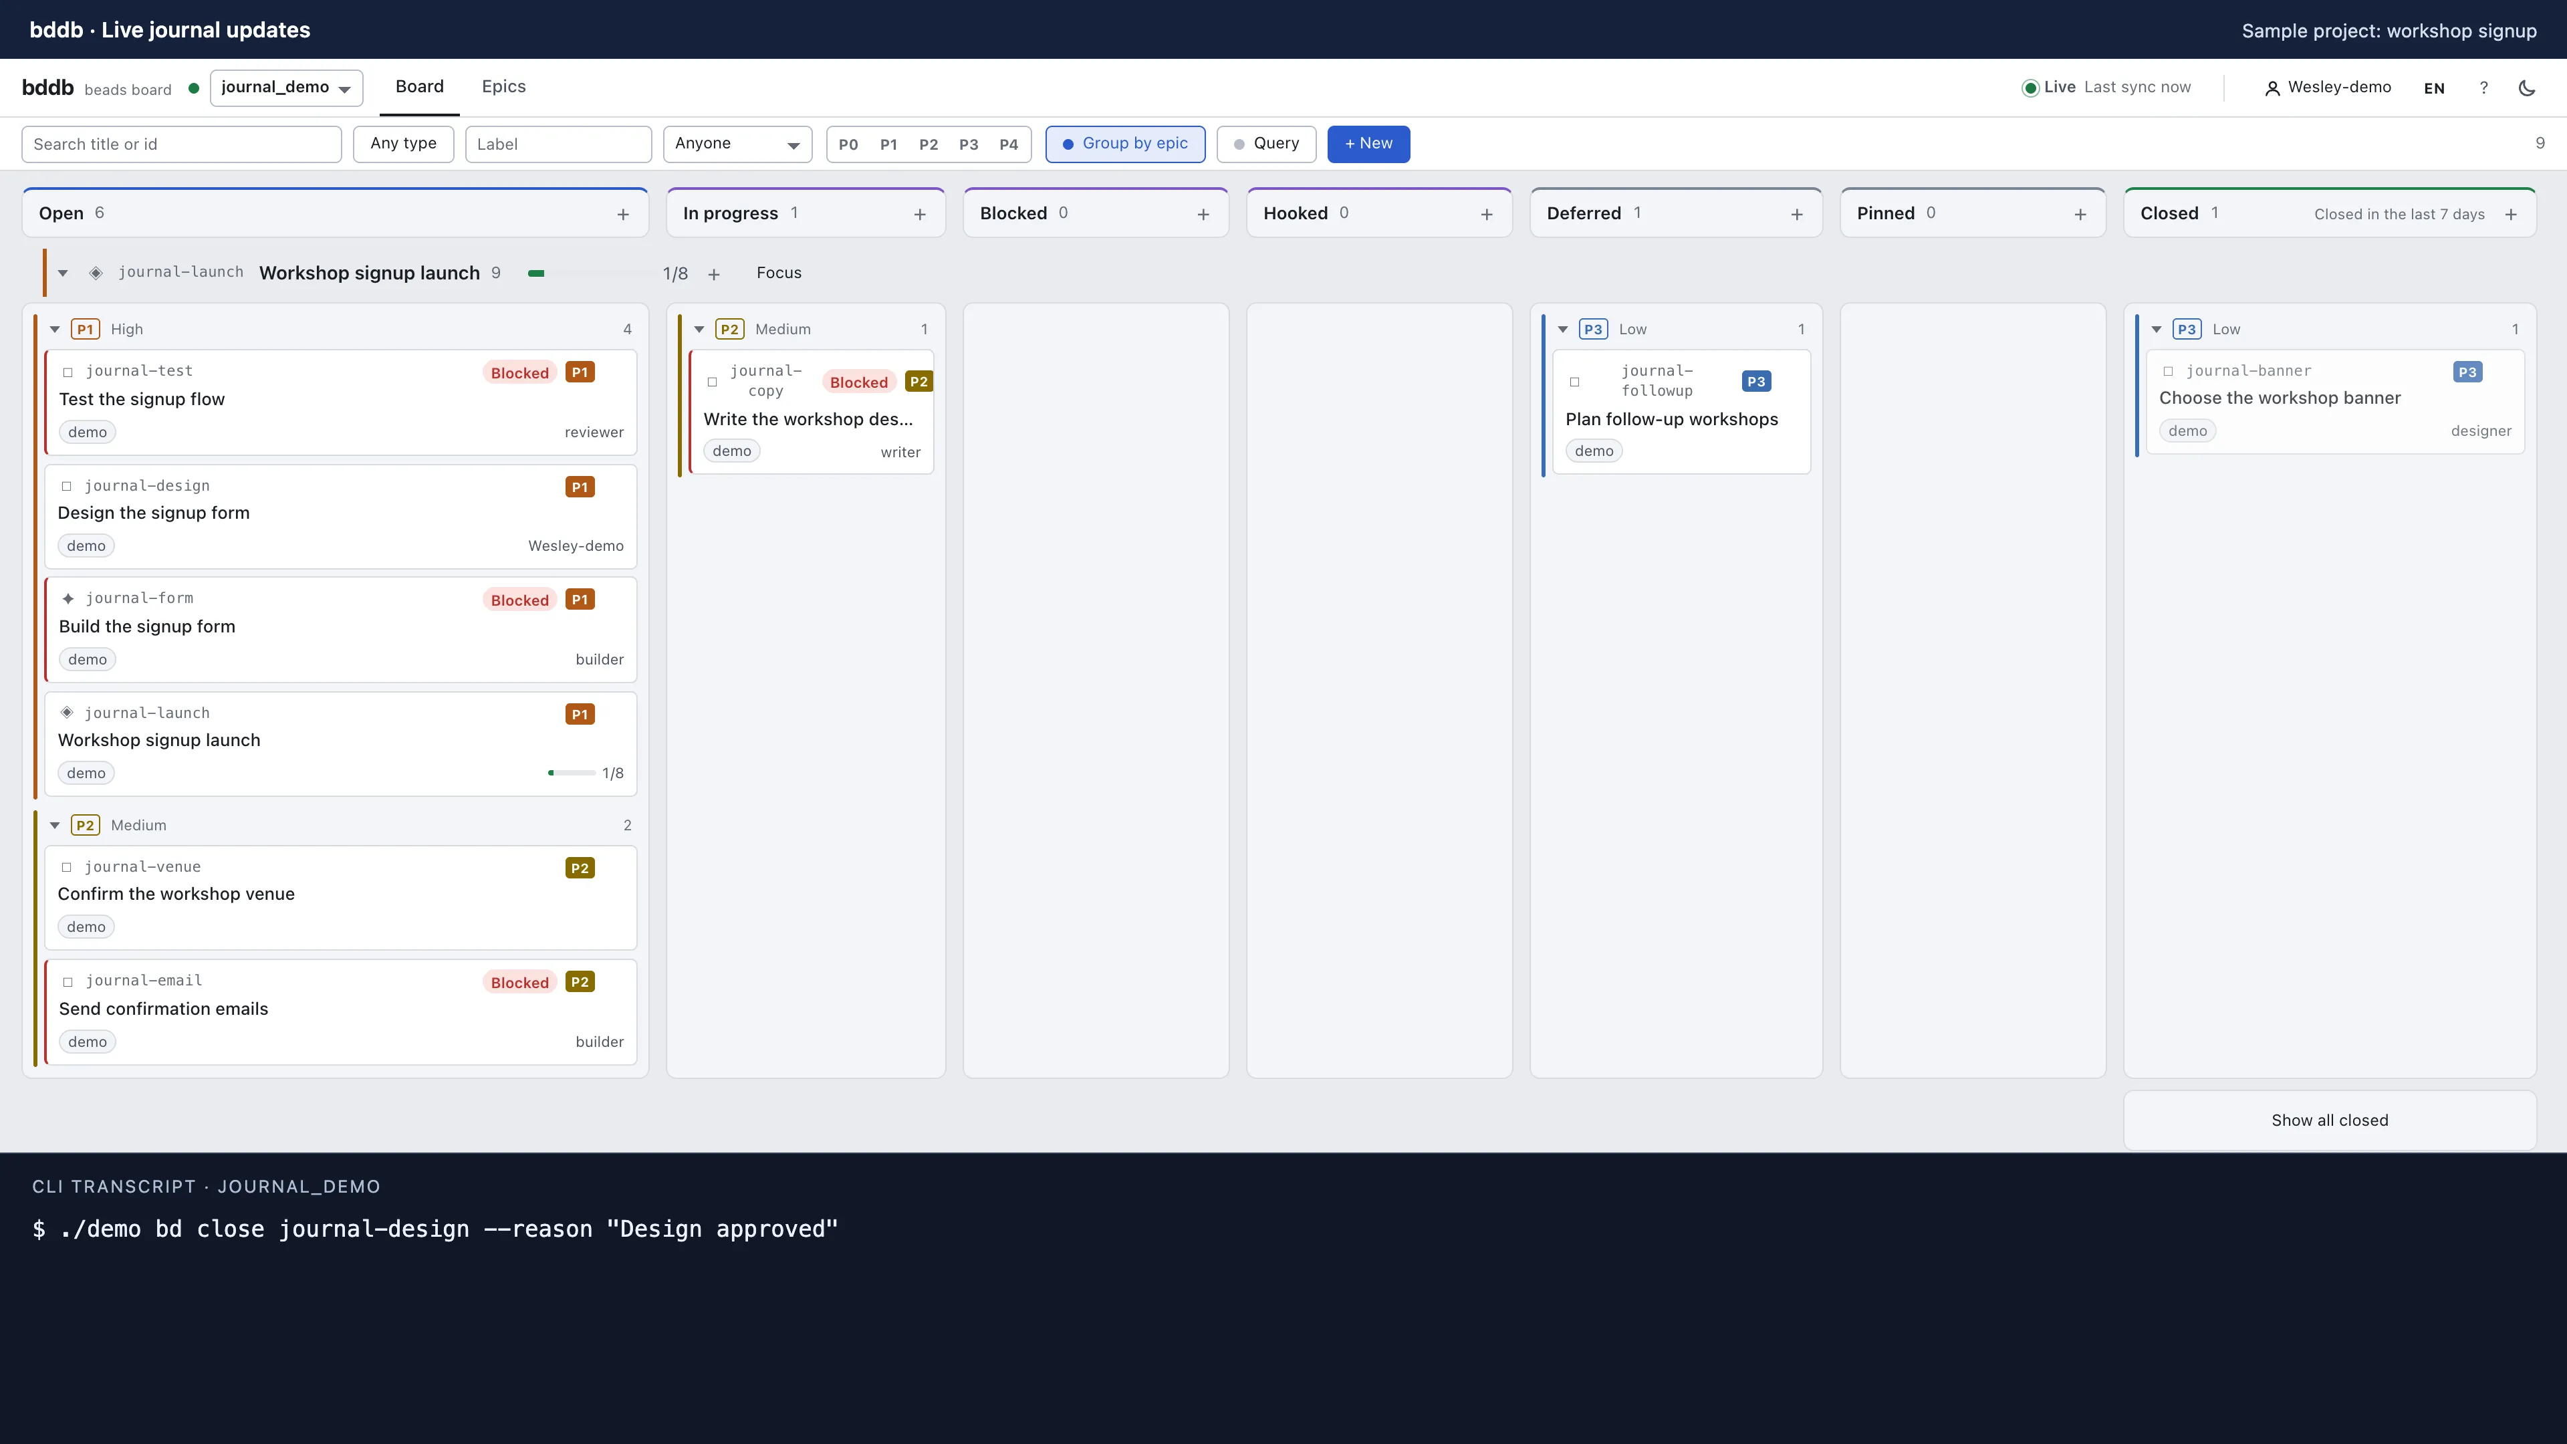Click progress bar on Workshop signup launch card
Screen dimensions: 2567x1444
[x=572, y=773]
